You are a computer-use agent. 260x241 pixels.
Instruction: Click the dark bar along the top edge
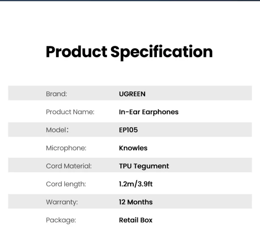pos(130,0)
